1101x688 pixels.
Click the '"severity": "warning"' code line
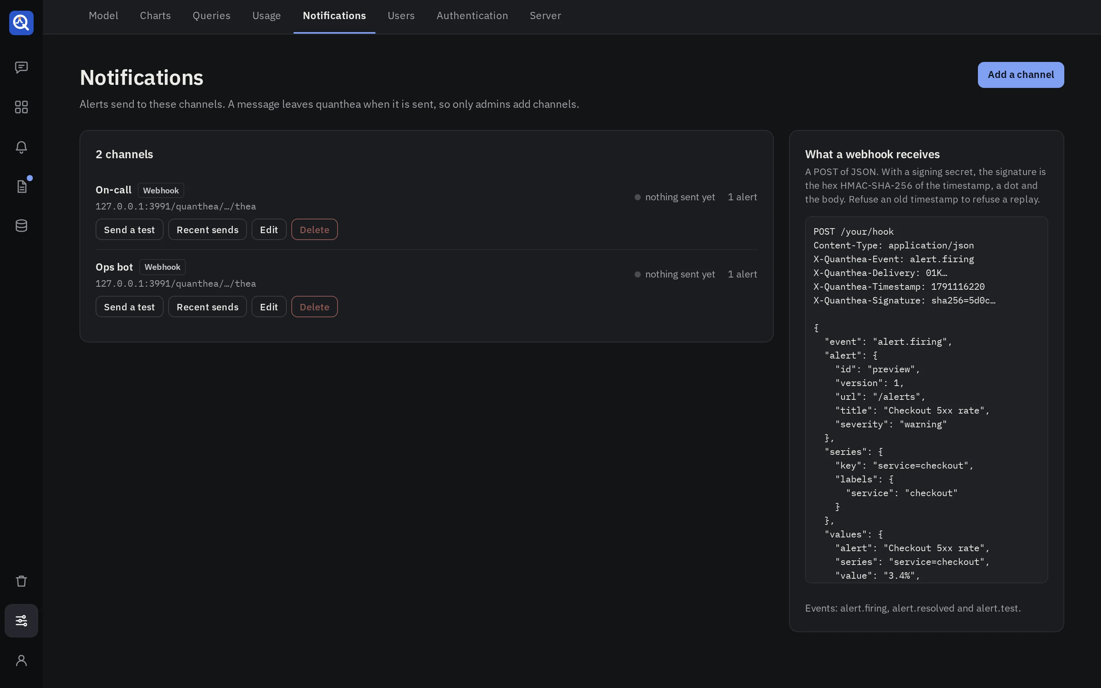tap(891, 425)
